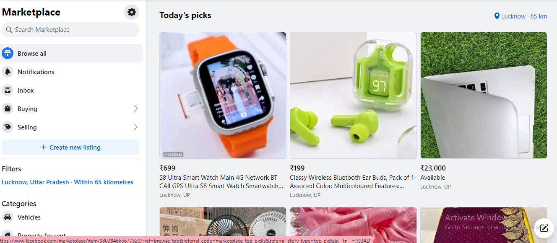The image size is (557, 243).
Task: Click the compose message pencil icon
Action: pos(544,228)
